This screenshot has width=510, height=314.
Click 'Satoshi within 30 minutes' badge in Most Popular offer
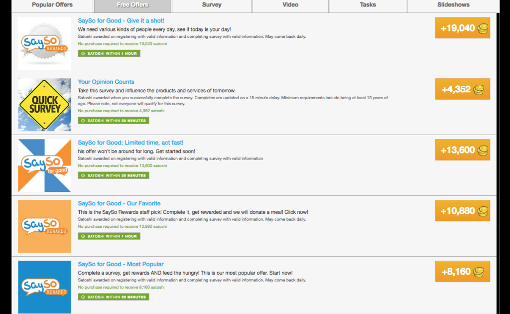(114, 297)
